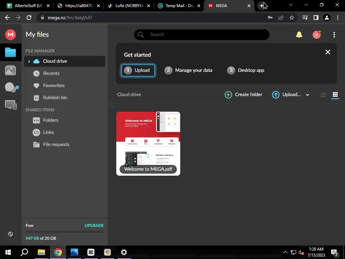Viewport: 345px width, 259px height.
Task: Show hidden system tray icons
Action: point(285,252)
